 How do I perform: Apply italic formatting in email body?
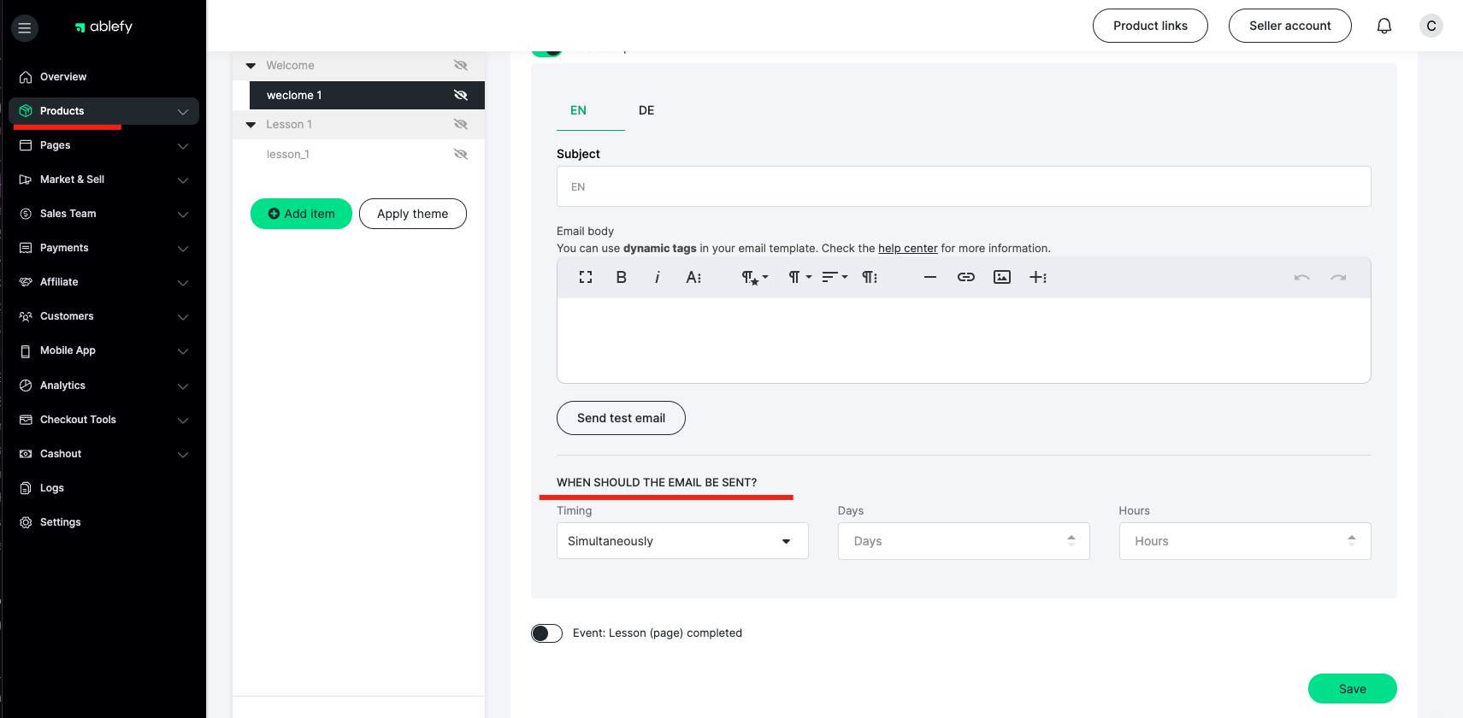657,277
